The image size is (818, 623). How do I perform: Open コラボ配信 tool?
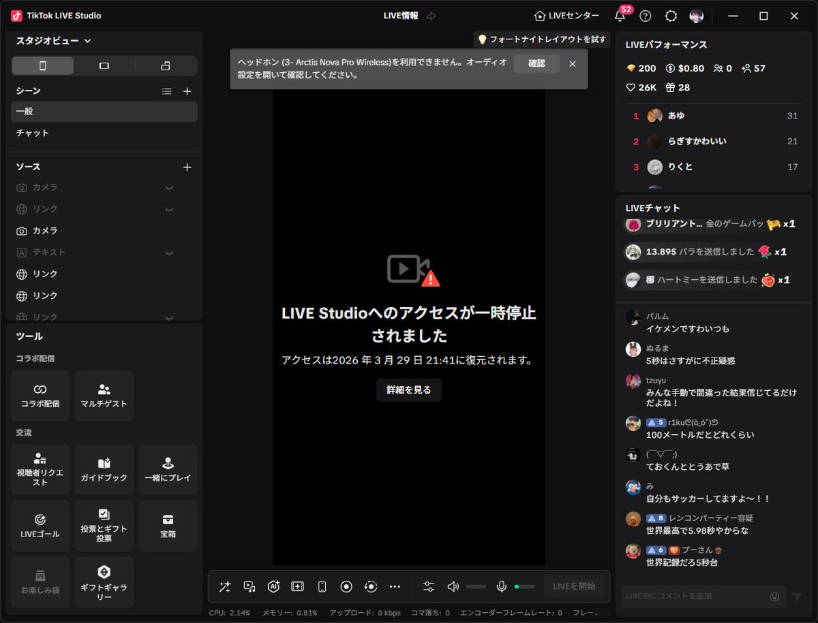(40, 396)
